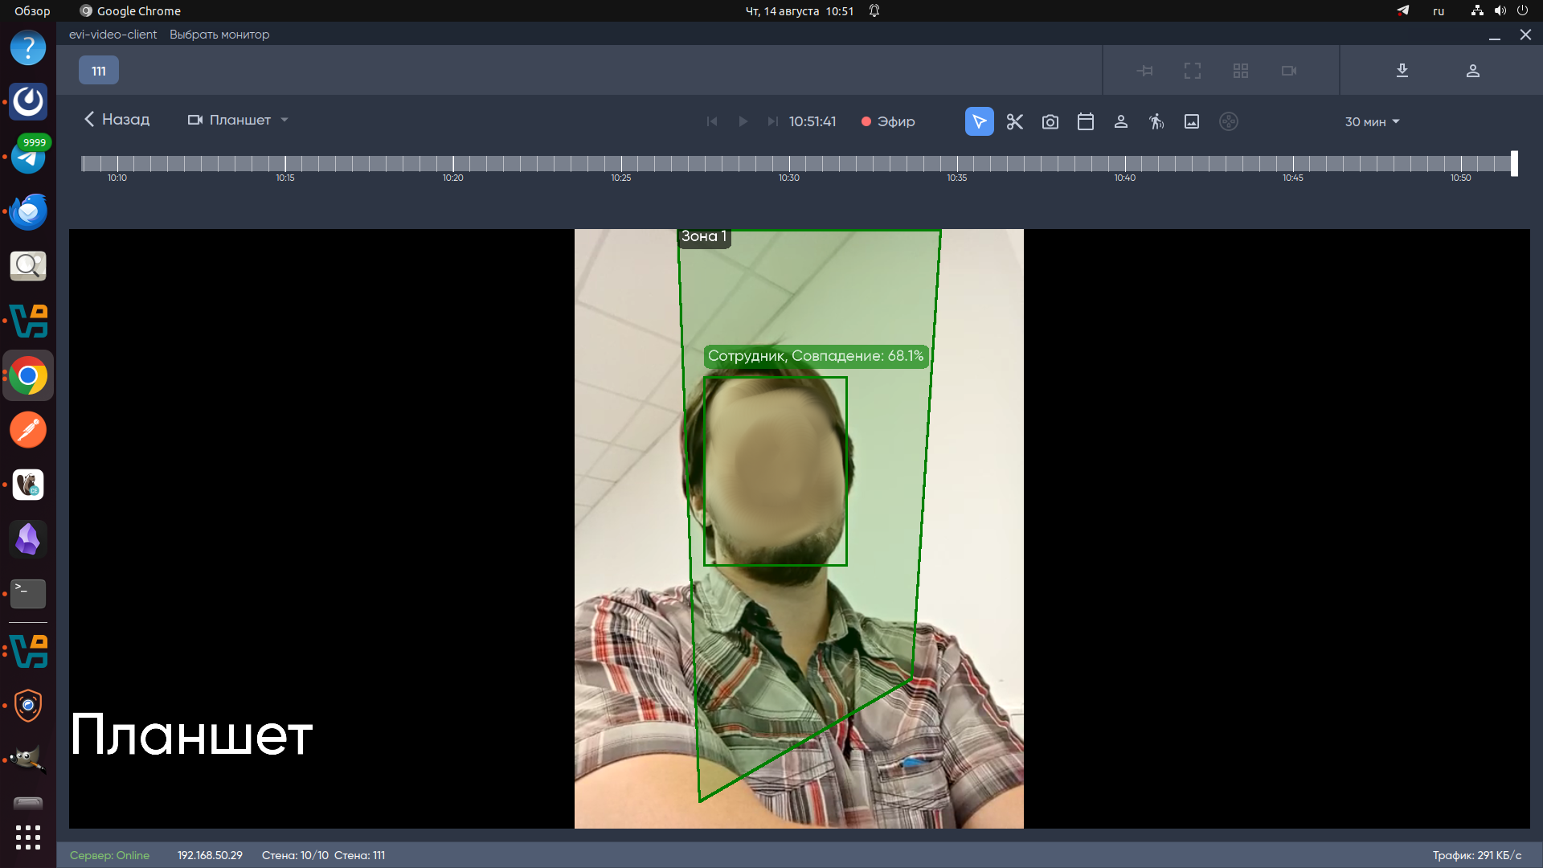Toggle the Эфир live mode
The width and height of the screenshot is (1543, 868).
point(888,121)
